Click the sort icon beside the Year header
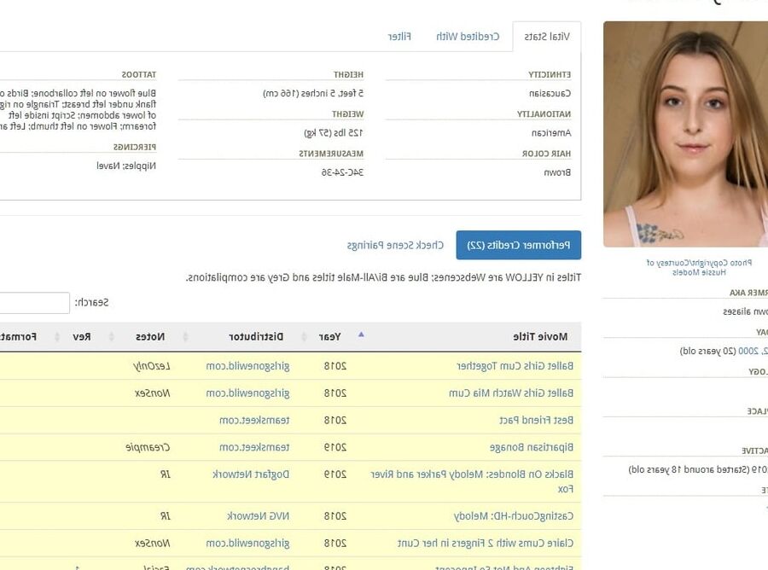Screen dimensions: 768x570 click(304, 337)
